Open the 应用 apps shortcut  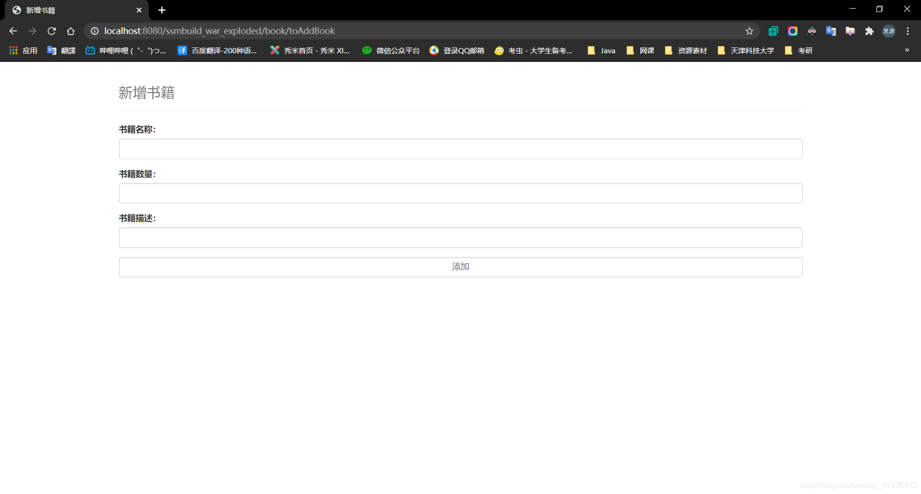pos(23,50)
